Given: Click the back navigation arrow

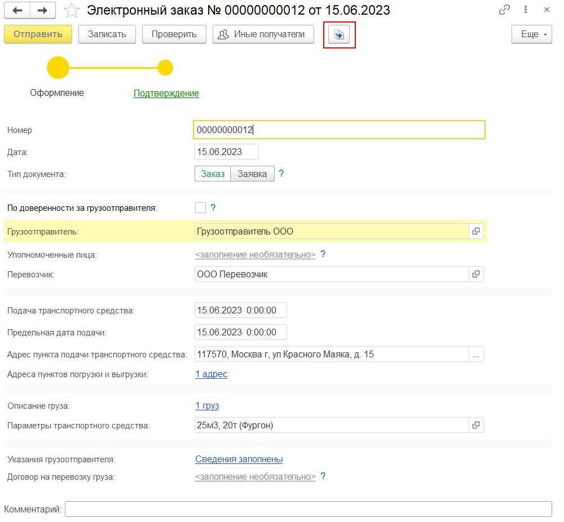Looking at the screenshot, I should point(17,10).
